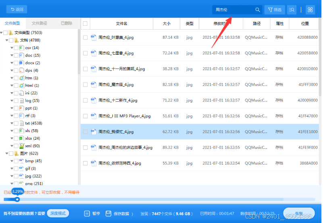Select the 文件类型 tab
Viewport: 323px width, 223px height.
[13, 23]
